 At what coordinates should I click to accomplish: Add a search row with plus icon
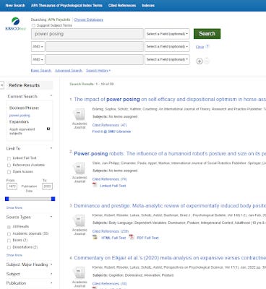tap(199, 61)
